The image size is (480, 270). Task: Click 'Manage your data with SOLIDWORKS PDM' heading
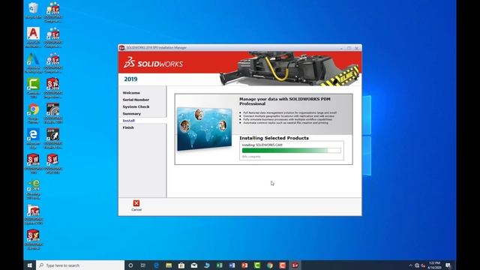tap(285, 101)
